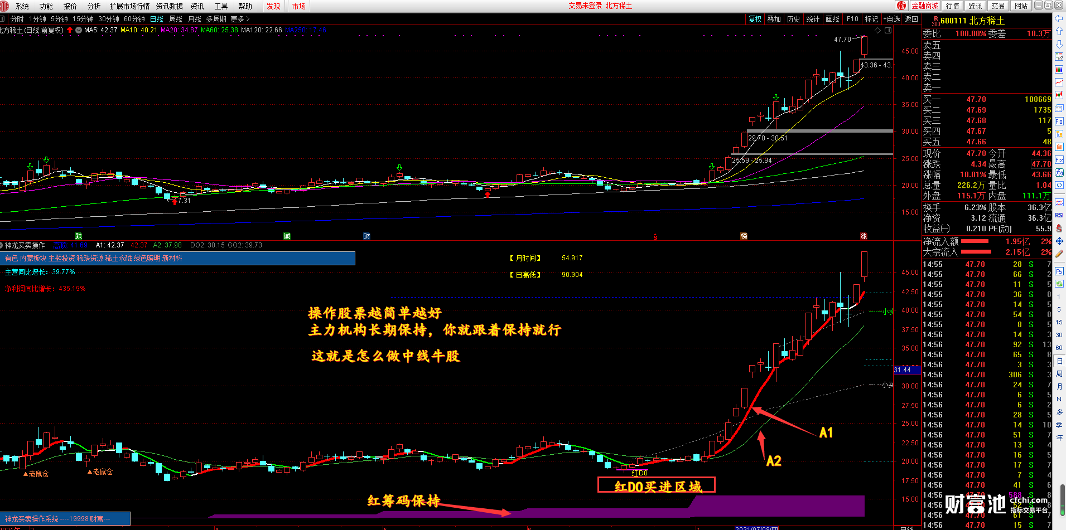
Task: Select the RSI indicator icon
Action: tap(1059, 215)
